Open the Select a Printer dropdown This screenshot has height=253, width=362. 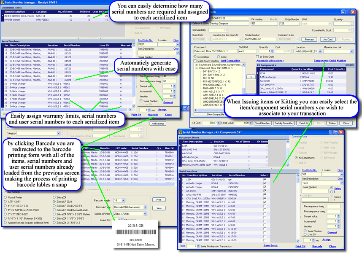click(144, 214)
